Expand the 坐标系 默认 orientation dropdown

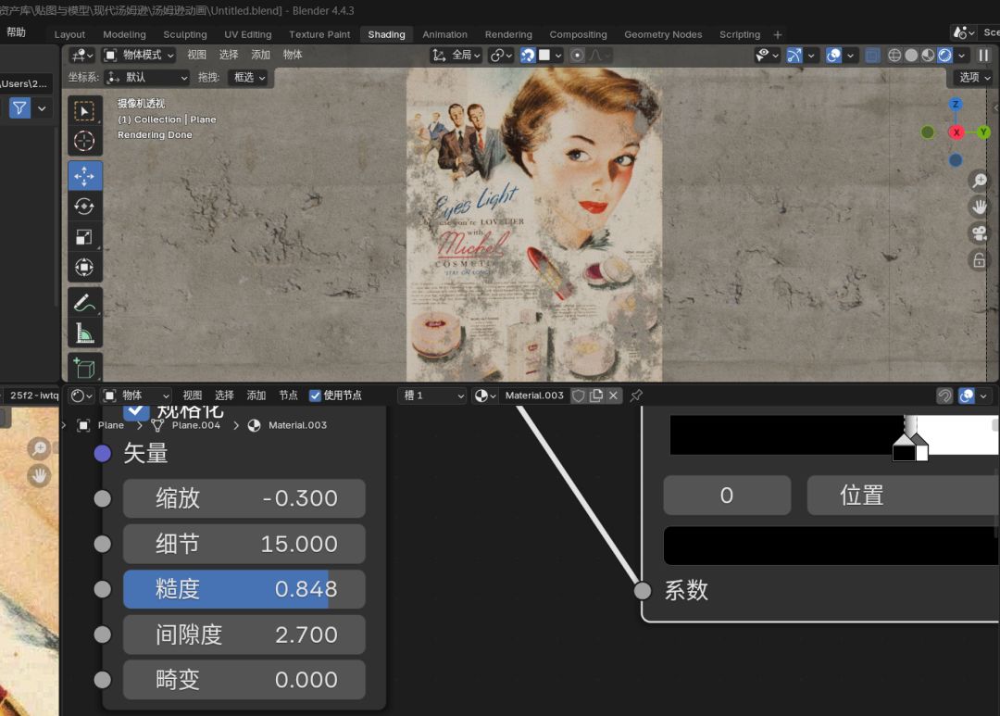pos(147,78)
